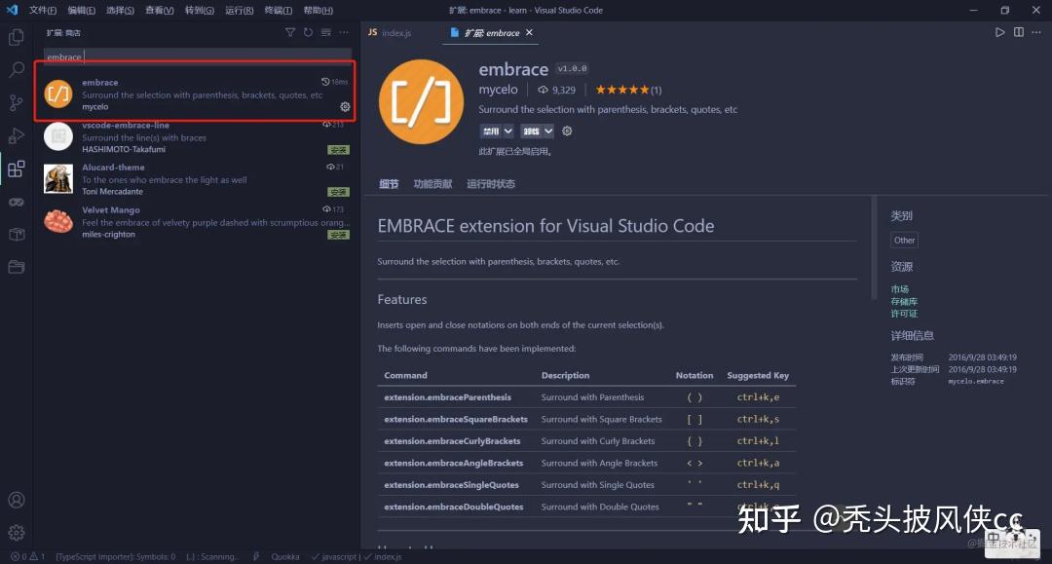Open the Run and Debug view
Image resolution: width=1052 pixels, height=564 pixels.
pos(17,135)
